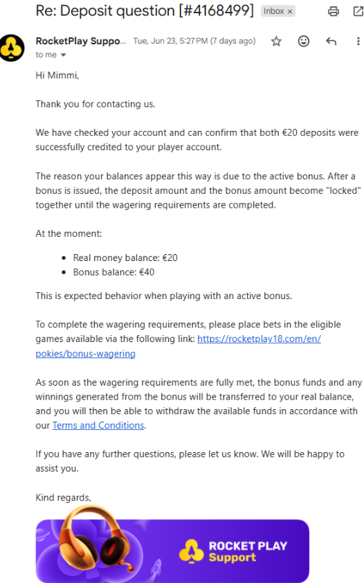Reply using the arrow icon

coord(331,41)
